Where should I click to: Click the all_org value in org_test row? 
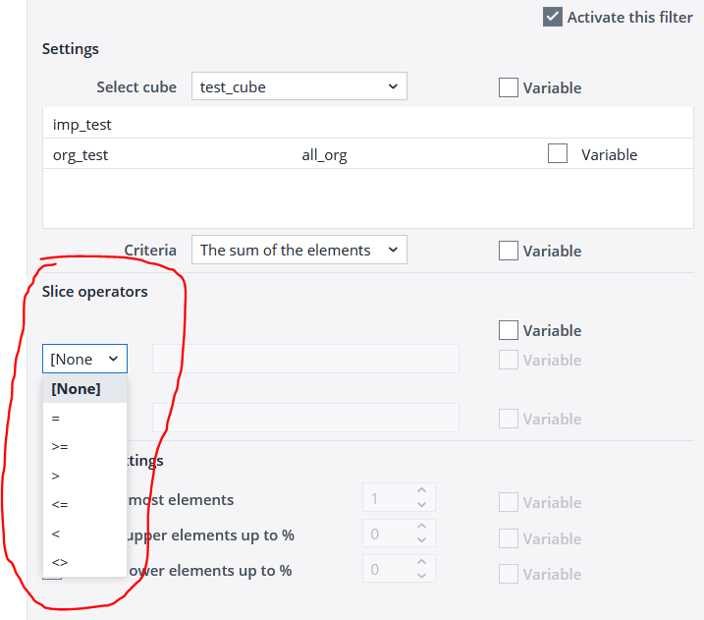[x=324, y=155]
